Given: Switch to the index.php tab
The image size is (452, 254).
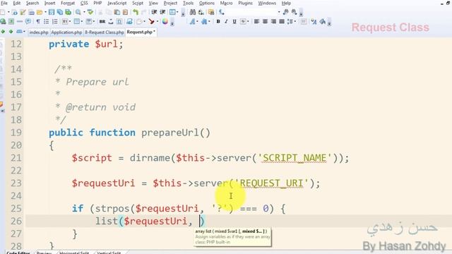Looking at the screenshot, I should (x=39, y=32).
